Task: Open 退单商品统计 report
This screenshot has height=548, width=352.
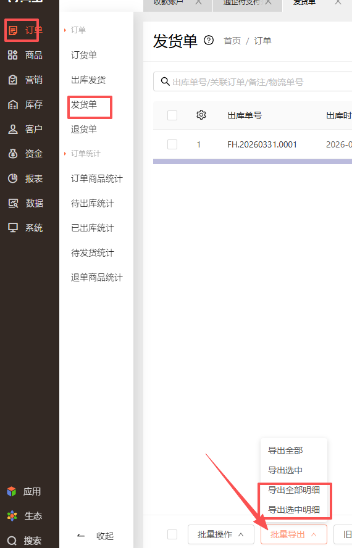Action: click(97, 277)
